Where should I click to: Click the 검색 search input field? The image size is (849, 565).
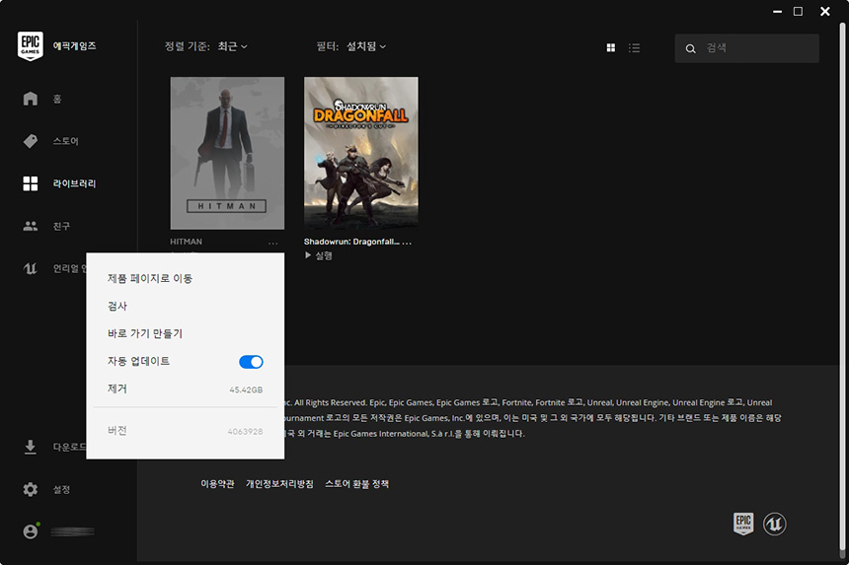pos(746,48)
